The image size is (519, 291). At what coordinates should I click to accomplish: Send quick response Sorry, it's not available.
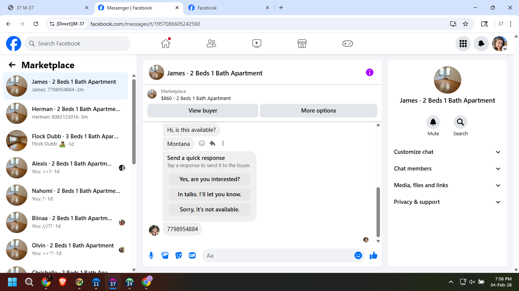coord(210,209)
